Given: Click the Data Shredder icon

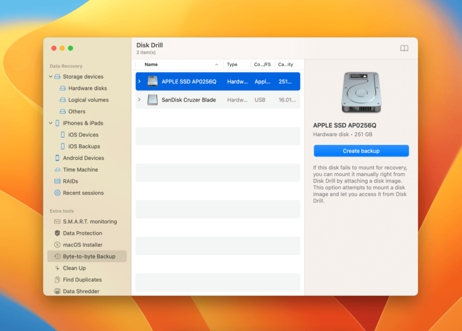Looking at the screenshot, I should point(57,291).
